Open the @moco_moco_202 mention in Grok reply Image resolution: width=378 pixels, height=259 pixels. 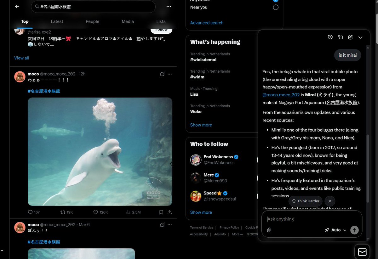click(x=281, y=95)
